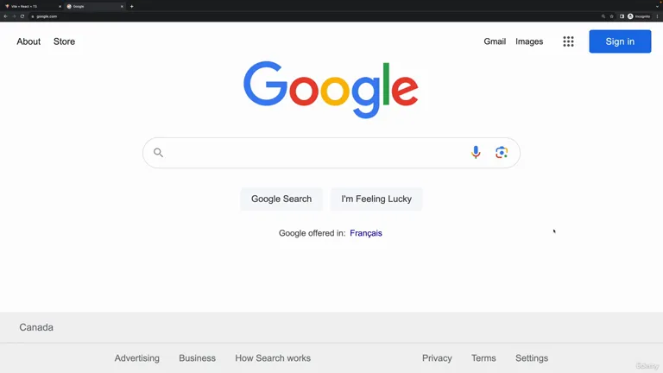This screenshot has height=373, width=663.
Task: Go back using browser back arrow
Action: pyautogui.click(x=5, y=16)
